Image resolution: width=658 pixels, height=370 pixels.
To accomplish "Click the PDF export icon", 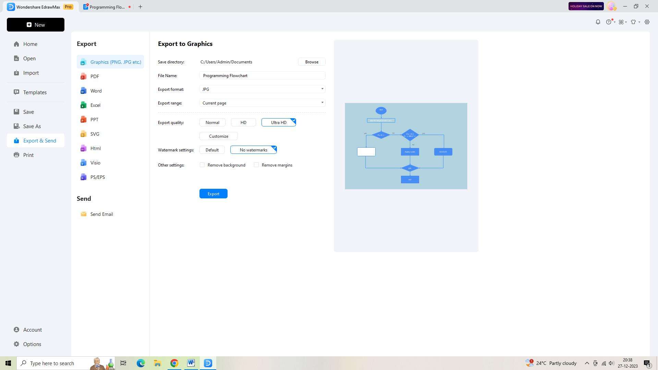I will click(83, 76).
